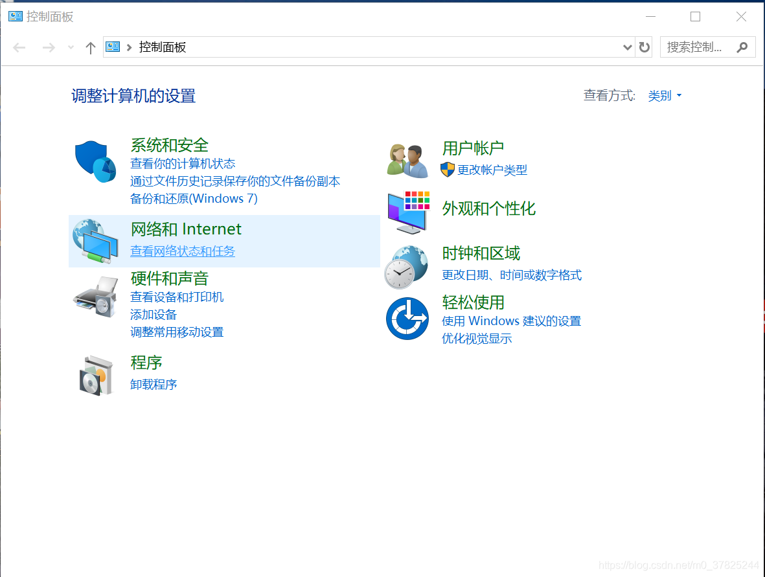Click the 用户帐户 people icon
This screenshot has height=577, width=765.
coord(407,161)
